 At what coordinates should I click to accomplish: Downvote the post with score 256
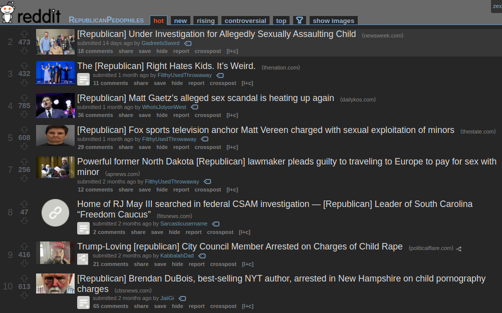click(x=25, y=178)
